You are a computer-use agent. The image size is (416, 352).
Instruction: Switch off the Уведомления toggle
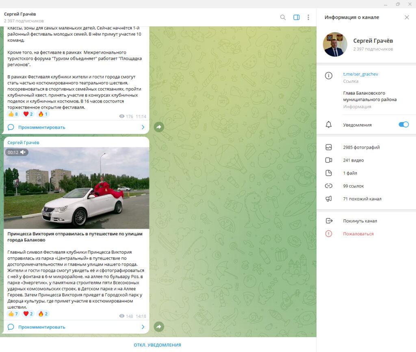point(403,125)
